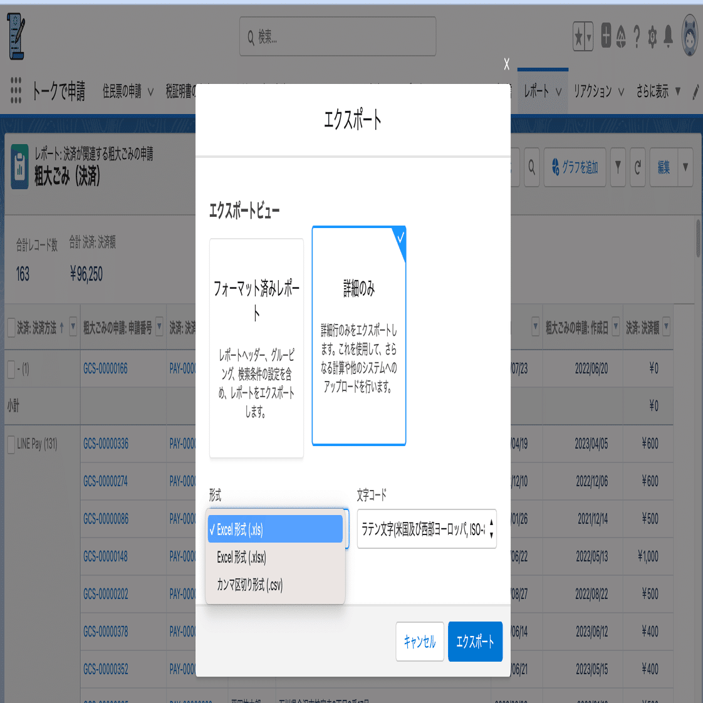
Task: Close the export dialog with X
Action: (x=507, y=64)
